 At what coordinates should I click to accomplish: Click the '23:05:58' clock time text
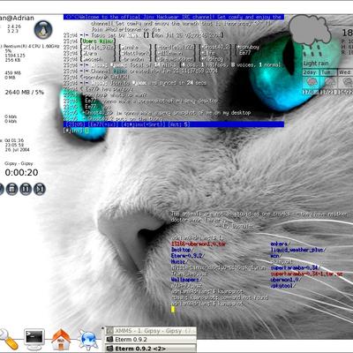[x=14, y=145]
